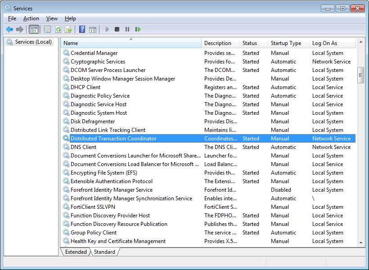The width and height of the screenshot is (369, 270).
Task: Select Desktop Window Manager Session Manager row
Action: pyautogui.click(x=208, y=79)
